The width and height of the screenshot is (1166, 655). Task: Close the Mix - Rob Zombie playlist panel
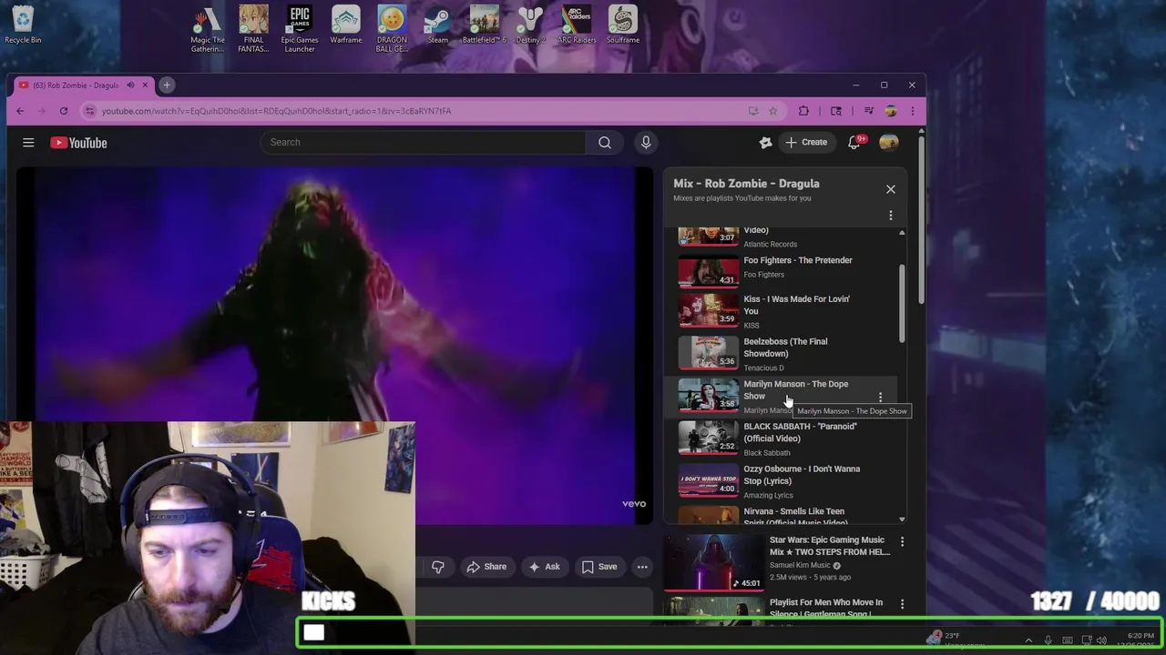[x=891, y=189]
